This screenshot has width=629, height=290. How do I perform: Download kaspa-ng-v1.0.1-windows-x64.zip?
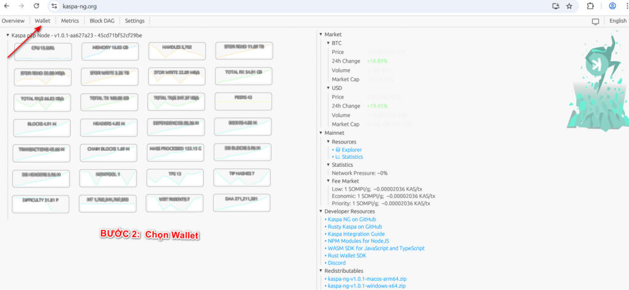coord(367,286)
